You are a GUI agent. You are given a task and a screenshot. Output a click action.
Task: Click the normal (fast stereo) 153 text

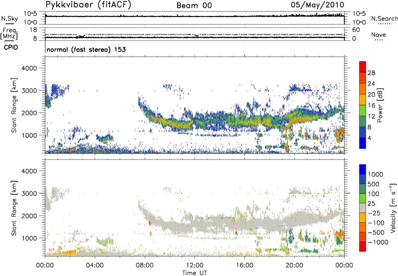coord(86,49)
